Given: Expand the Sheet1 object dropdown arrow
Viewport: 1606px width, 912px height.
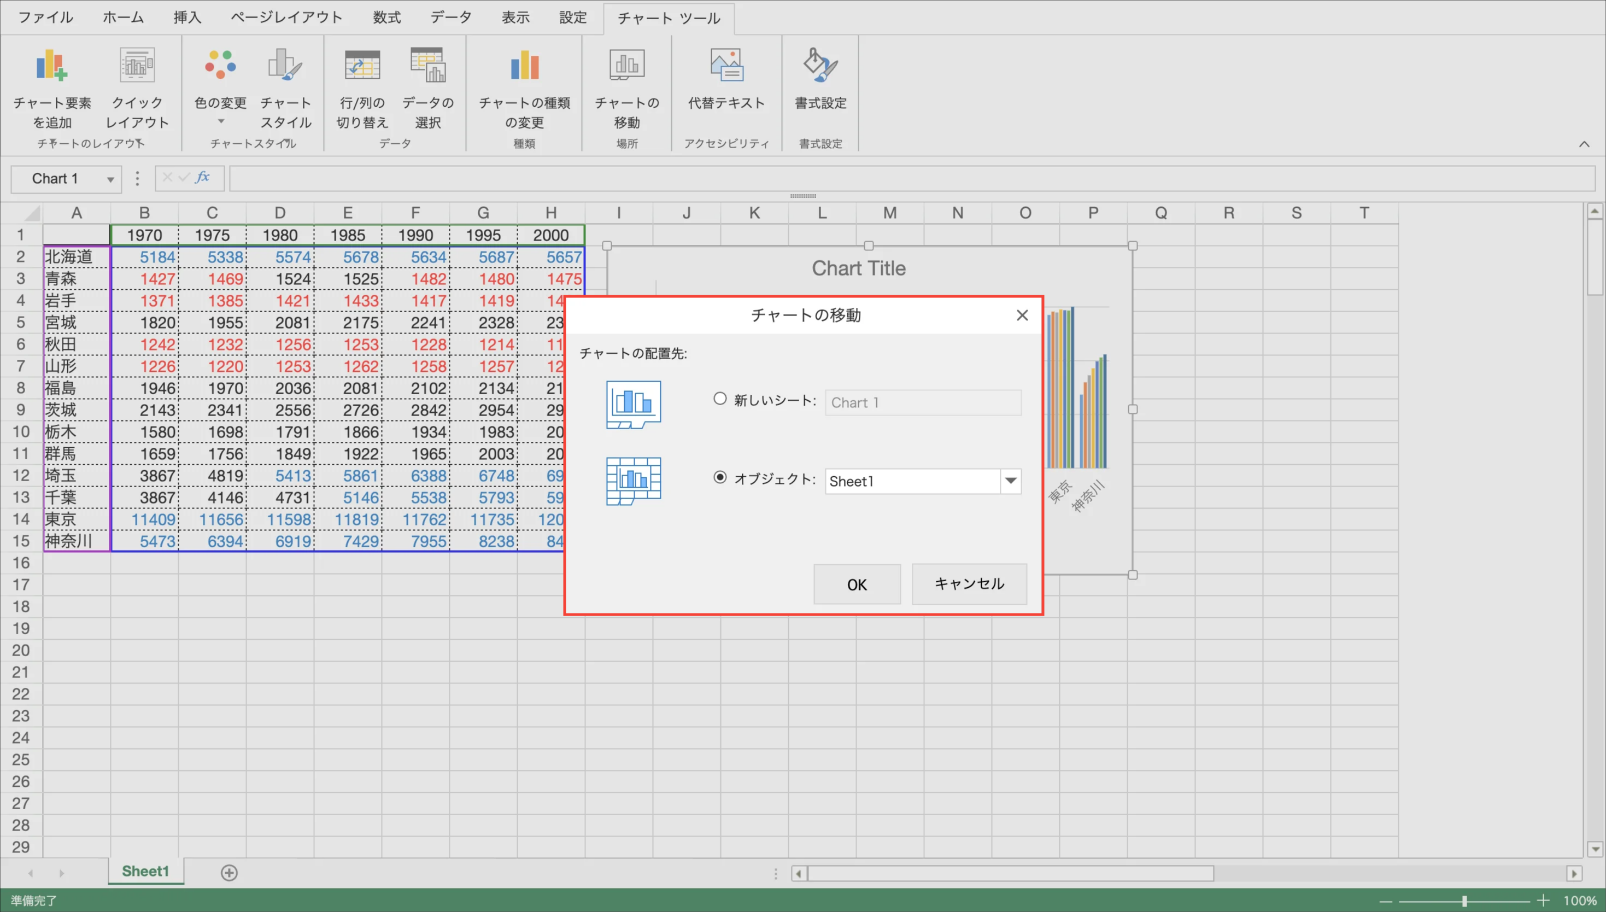Looking at the screenshot, I should (1011, 481).
